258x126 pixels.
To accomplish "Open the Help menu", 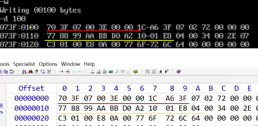I will click(89, 64).
